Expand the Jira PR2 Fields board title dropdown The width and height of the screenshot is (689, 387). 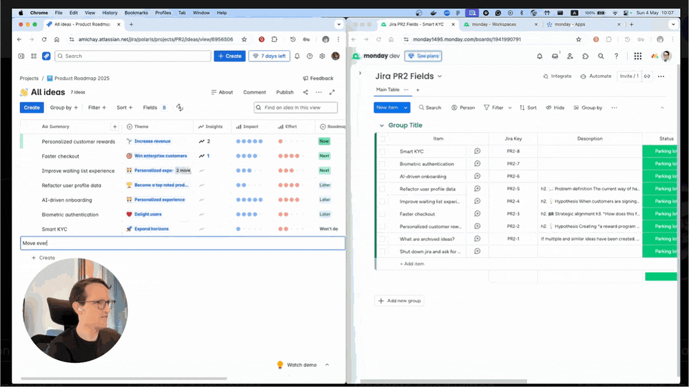tap(440, 76)
